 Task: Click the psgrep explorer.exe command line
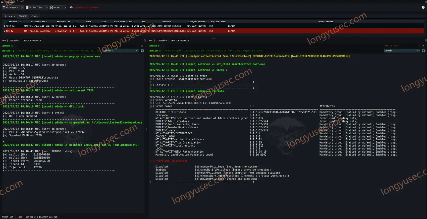point(51,57)
